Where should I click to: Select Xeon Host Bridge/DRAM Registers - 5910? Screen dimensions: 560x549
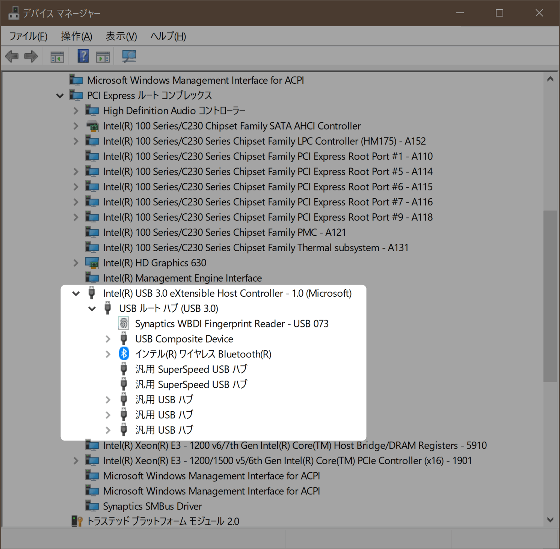(295, 445)
